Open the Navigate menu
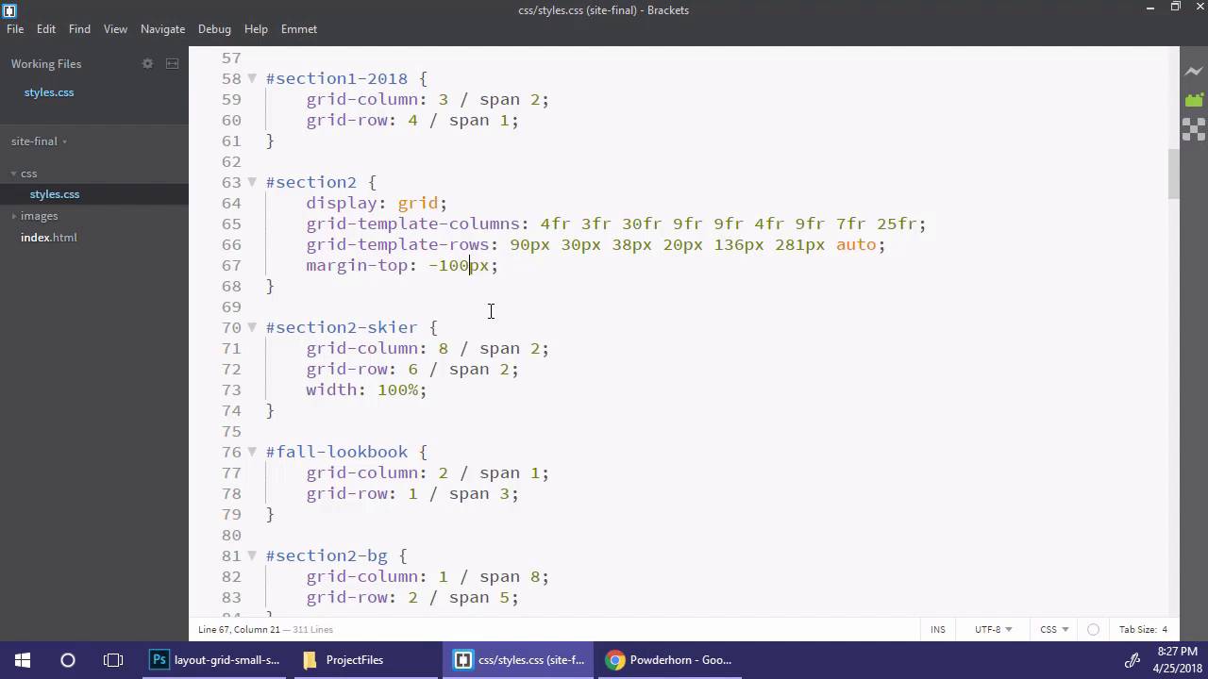Screen dimensions: 1208x679 [162, 29]
